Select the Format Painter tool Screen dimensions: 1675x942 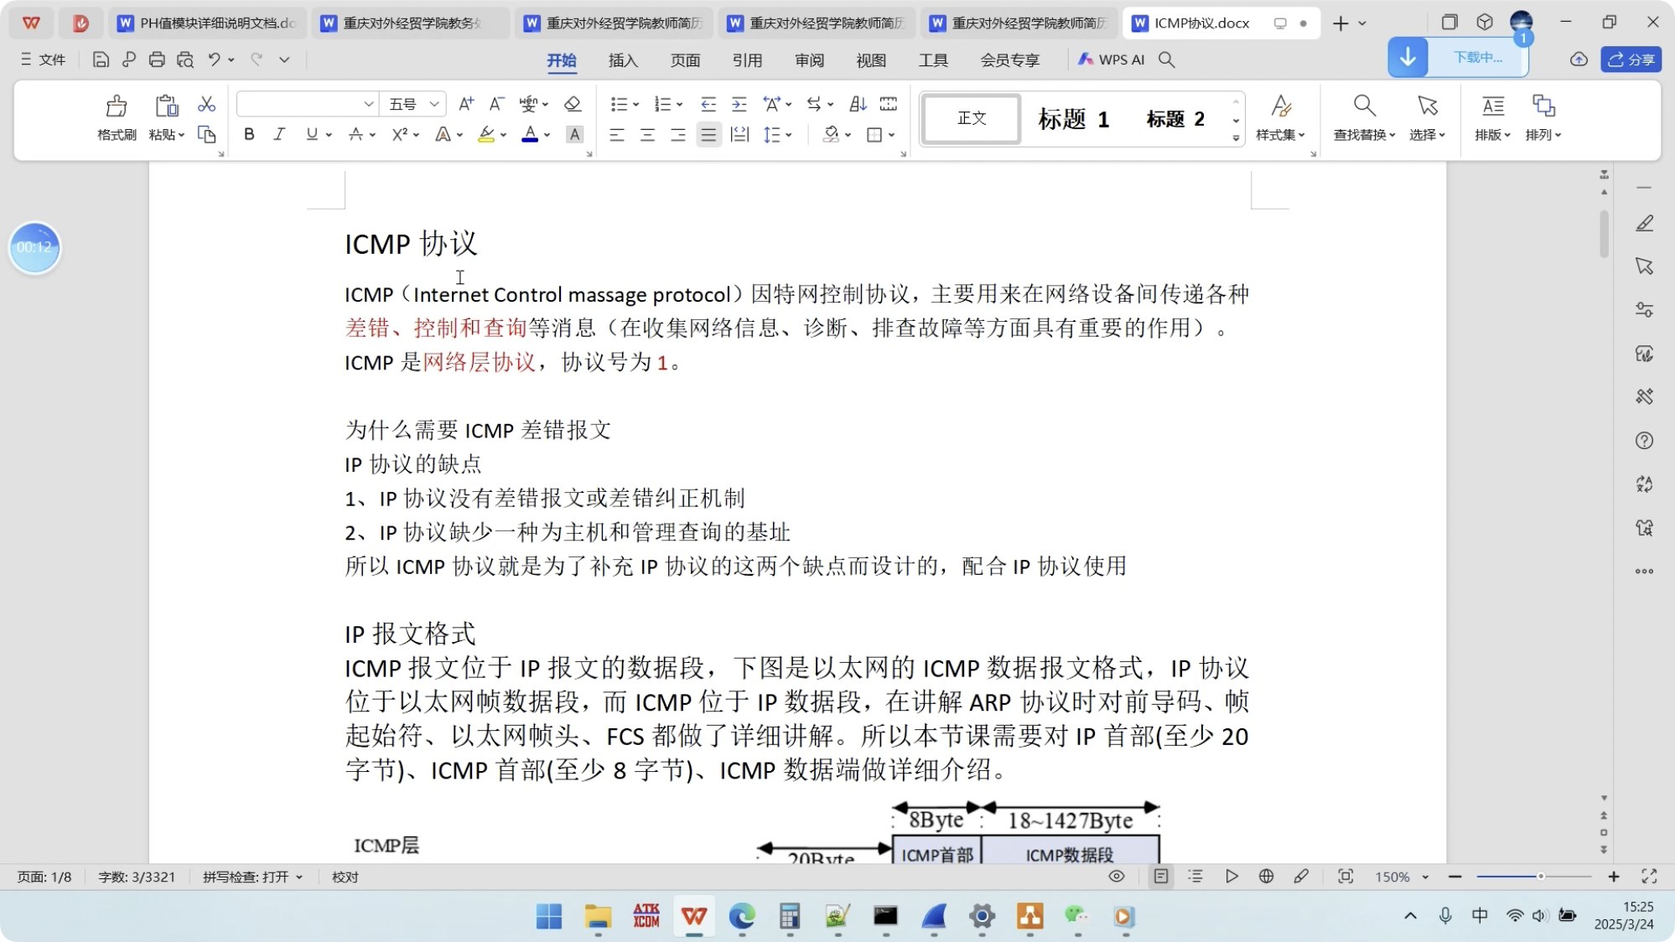(115, 117)
